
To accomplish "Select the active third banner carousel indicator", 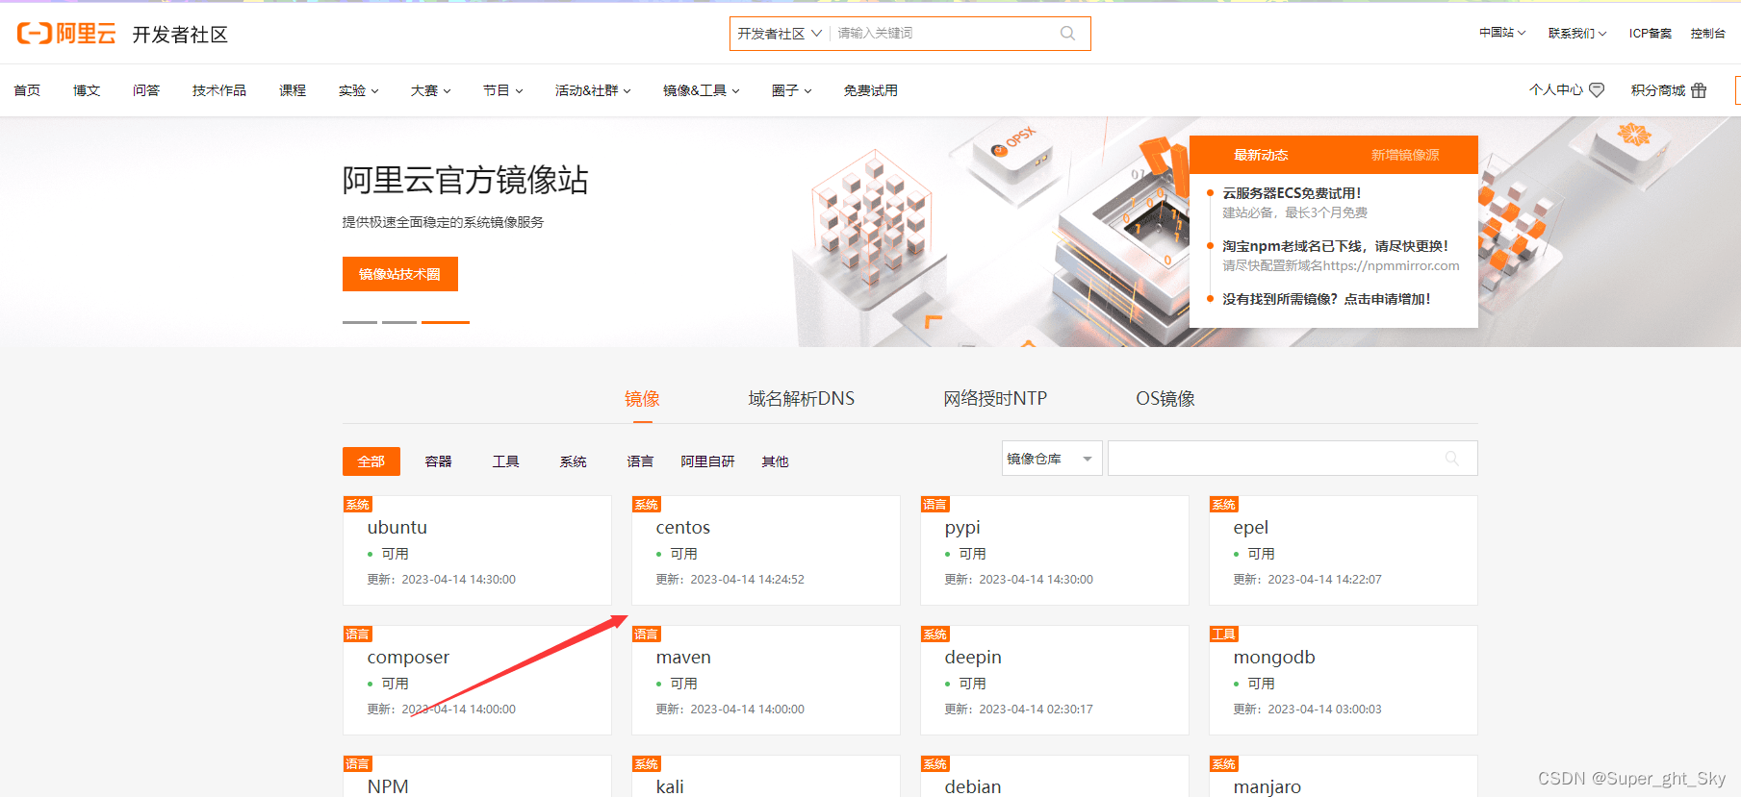I will point(446,322).
